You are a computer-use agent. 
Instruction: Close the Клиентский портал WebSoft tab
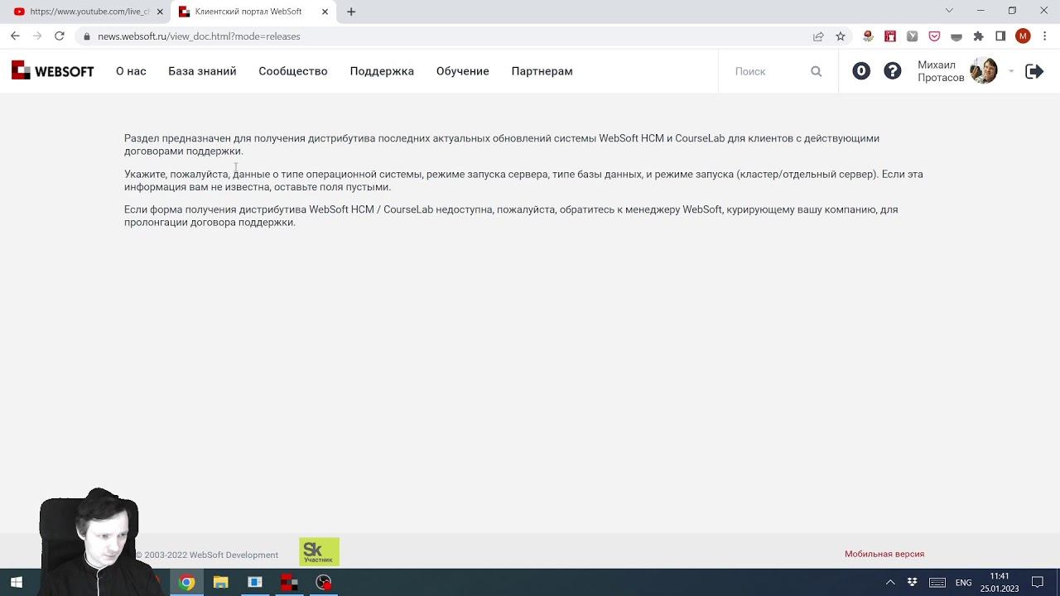coord(325,12)
